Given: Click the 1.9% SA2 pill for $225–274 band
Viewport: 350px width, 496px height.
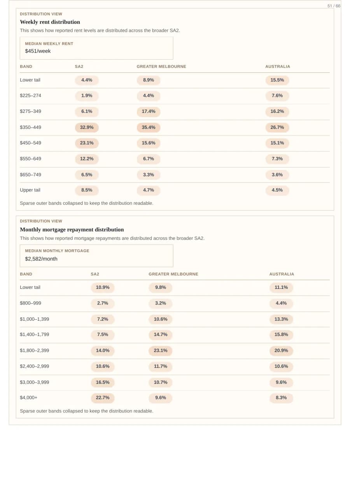Looking at the screenshot, I should pyautogui.click(x=87, y=95).
